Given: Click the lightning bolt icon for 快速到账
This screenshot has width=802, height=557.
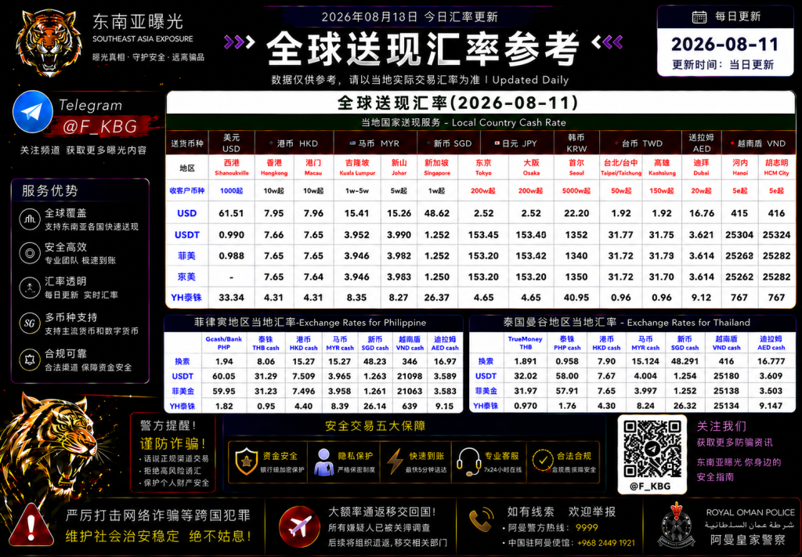Looking at the screenshot, I should click(395, 462).
